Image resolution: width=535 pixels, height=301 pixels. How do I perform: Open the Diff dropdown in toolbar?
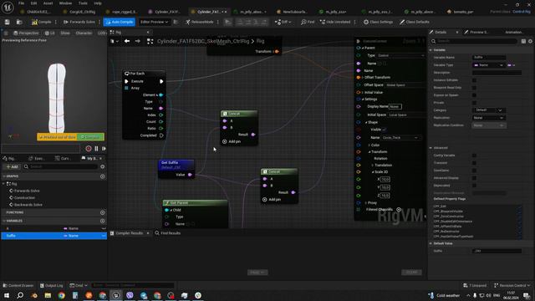[283, 22]
